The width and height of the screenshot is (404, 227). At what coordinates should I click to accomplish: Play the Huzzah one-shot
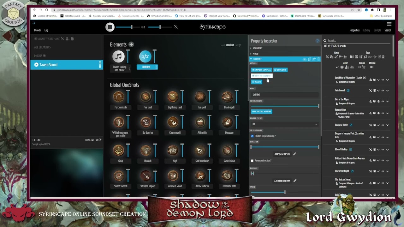(x=146, y=151)
